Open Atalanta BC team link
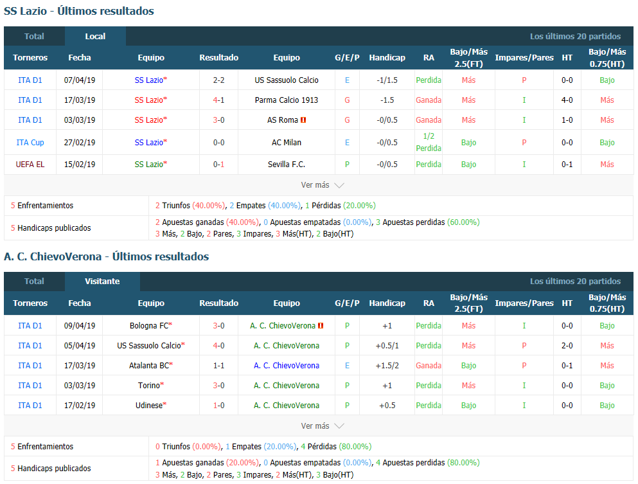Viewport: 638px width, 484px height. 149,366
